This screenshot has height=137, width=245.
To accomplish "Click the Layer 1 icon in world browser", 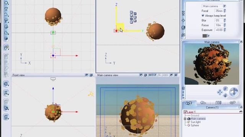I will click(185, 112).
